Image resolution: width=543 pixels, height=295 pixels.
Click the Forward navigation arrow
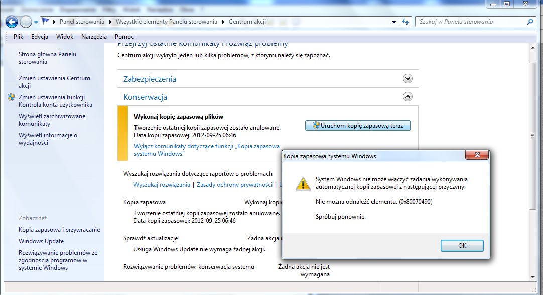(x=26, y=22)
